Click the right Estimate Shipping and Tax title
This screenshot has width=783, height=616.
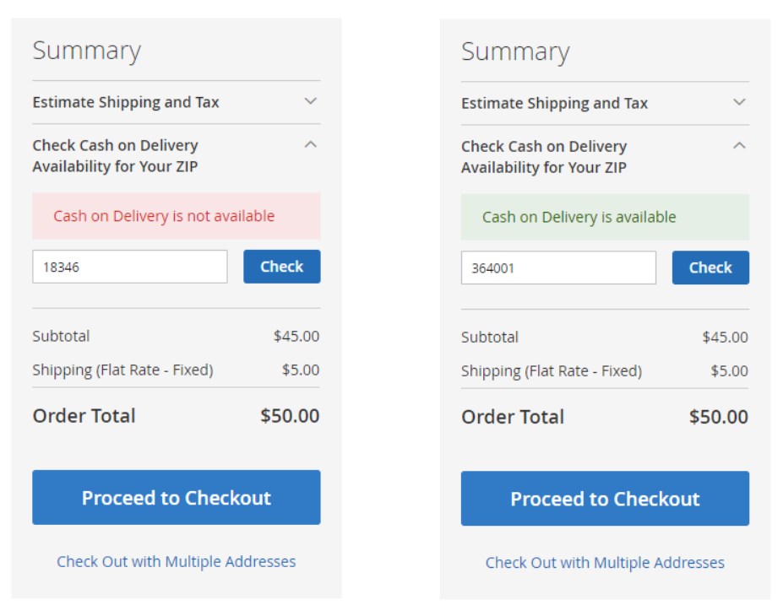554,103
